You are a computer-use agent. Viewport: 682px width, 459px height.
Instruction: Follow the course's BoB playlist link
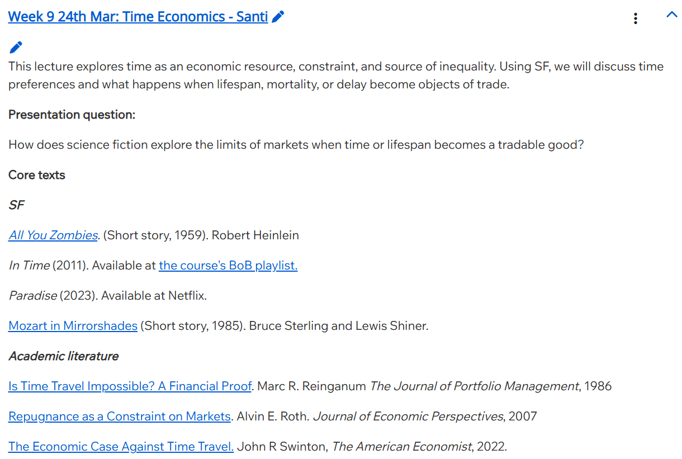[228, 266]
